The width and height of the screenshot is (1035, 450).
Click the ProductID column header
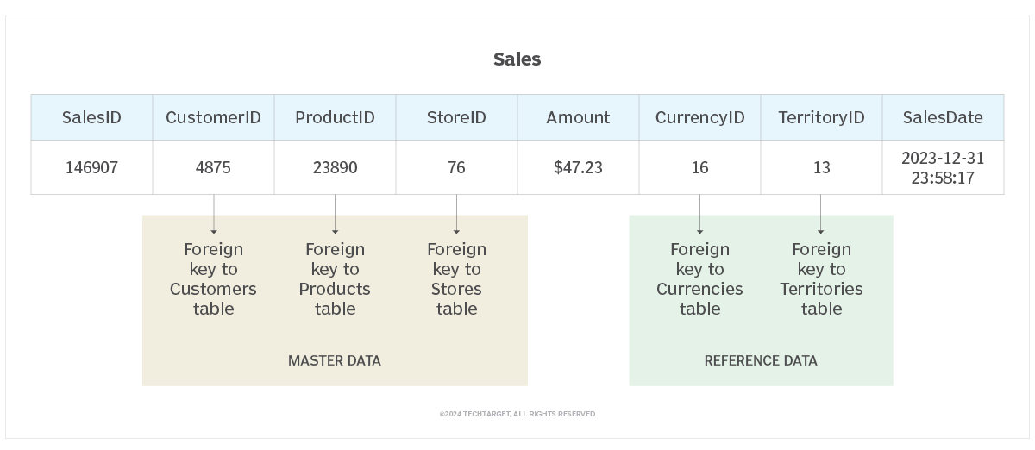click(x=335, y=118)
